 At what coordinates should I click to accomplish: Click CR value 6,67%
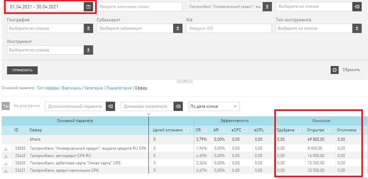click(202, 170)
